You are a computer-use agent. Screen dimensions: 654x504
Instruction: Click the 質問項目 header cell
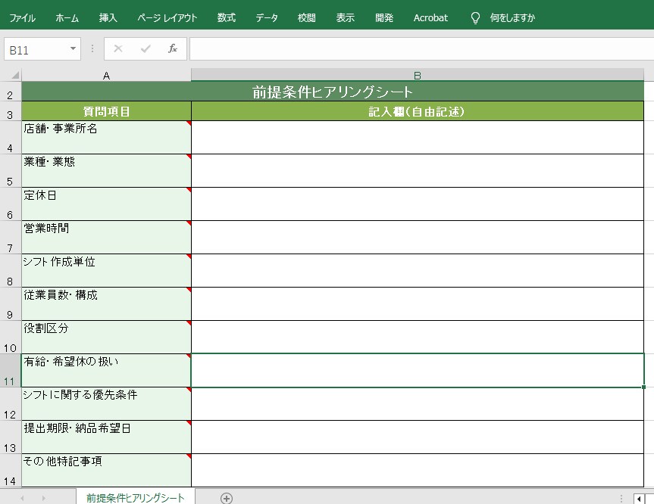106,111
